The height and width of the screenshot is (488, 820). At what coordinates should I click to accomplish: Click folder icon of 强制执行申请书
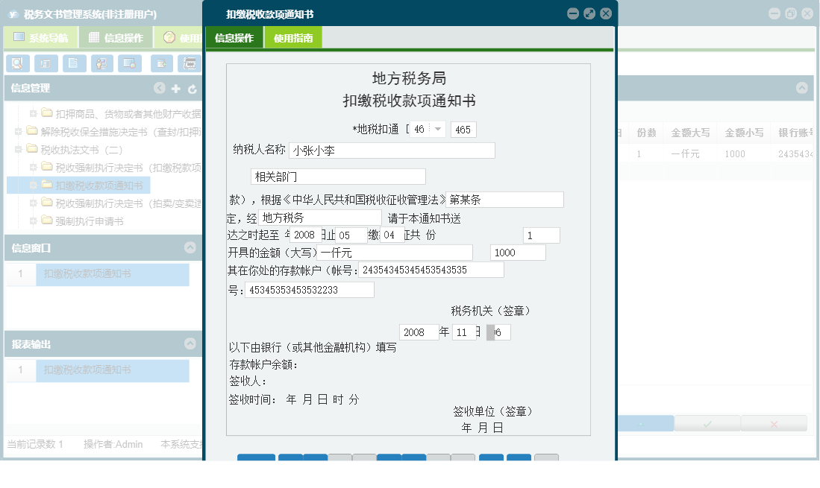(x=47, y=221)
